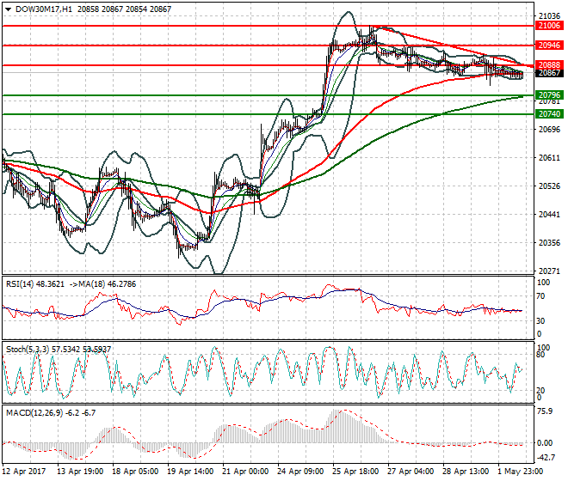Click the 28 Apr 13:00 time label
Screen dimensions: 568x481
coord(466,472)
